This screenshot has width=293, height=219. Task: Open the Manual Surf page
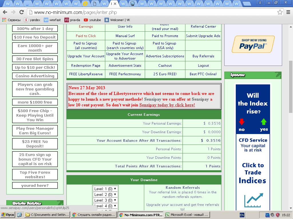tap(125, 36)
